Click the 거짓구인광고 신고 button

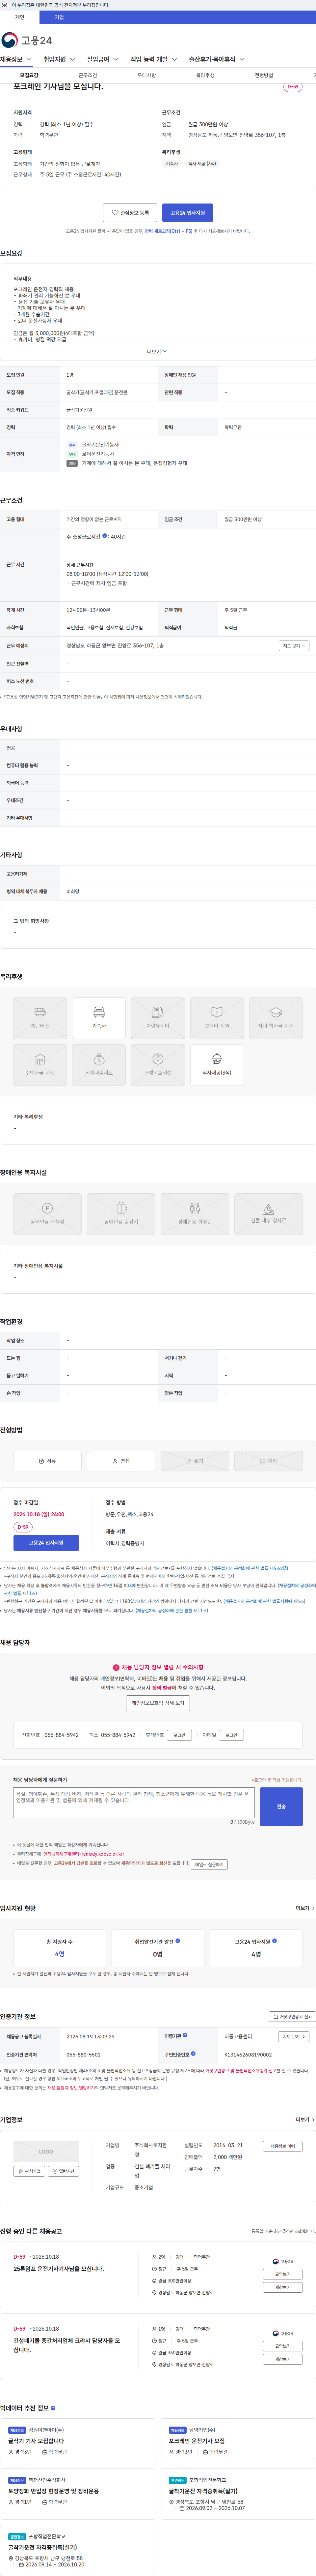tap(292, 2017)
